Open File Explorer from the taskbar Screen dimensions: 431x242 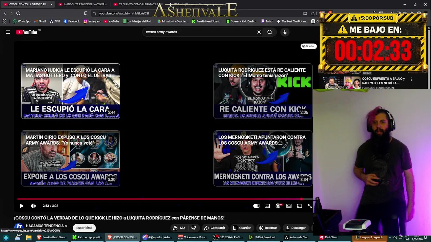pyautogui.click(x=29, y=237)
